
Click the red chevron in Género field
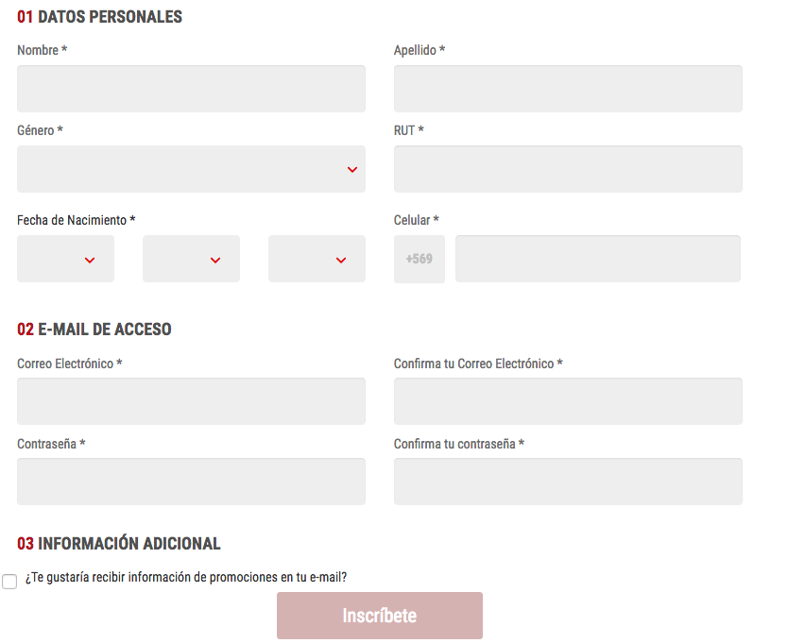click(352, 170)
